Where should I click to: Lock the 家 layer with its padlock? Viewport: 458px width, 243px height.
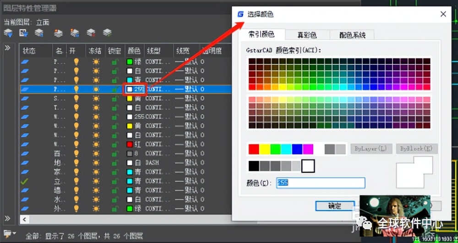[116, 172]
